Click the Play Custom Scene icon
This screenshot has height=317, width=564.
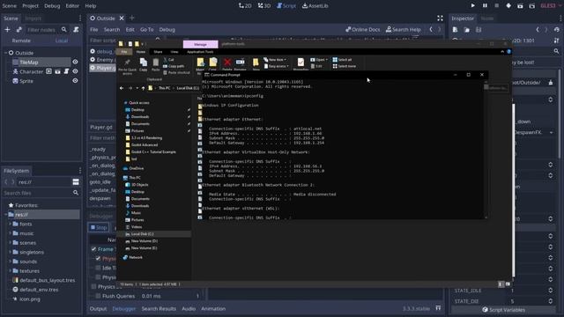[532, 6]
